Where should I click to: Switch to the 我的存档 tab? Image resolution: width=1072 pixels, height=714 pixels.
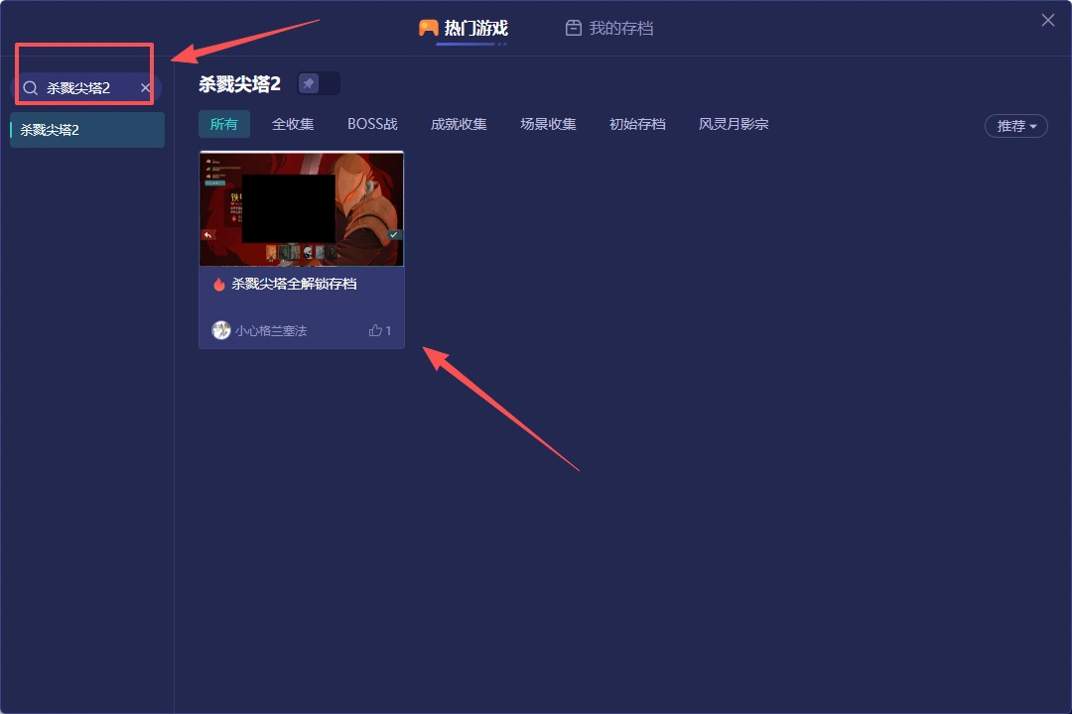[609, 28]
